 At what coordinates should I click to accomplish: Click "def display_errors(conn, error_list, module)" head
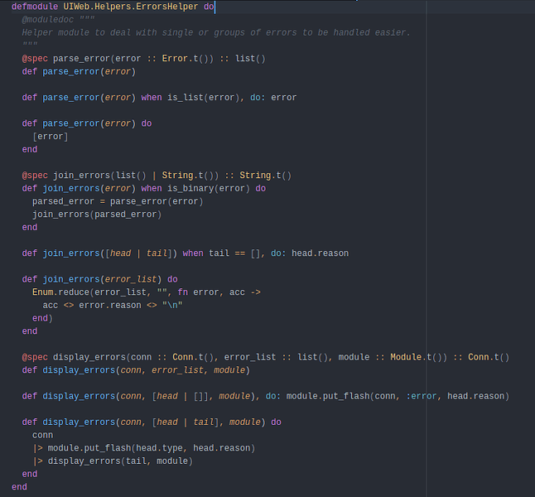tap(136, 369)
